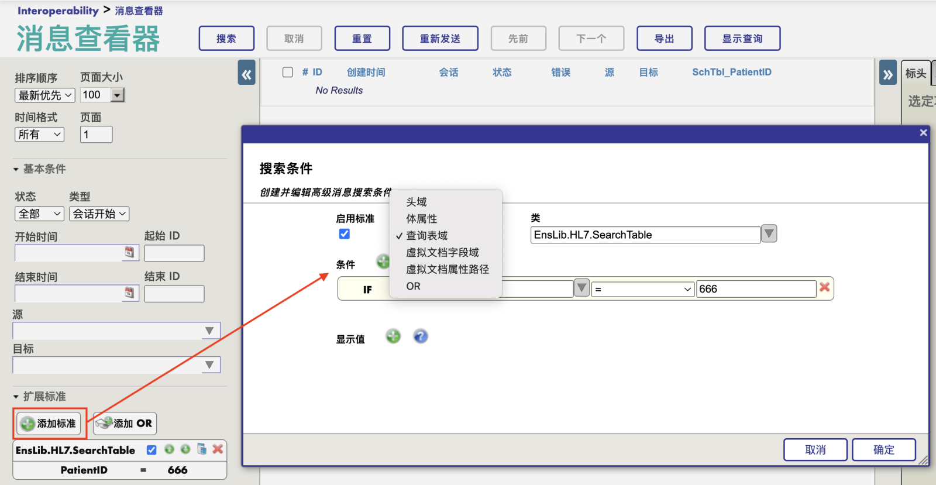The height and width of the screenshot is (485, 936).
Task: Open the 类 class dropdown arrow
Action: [x=769, y=234]
